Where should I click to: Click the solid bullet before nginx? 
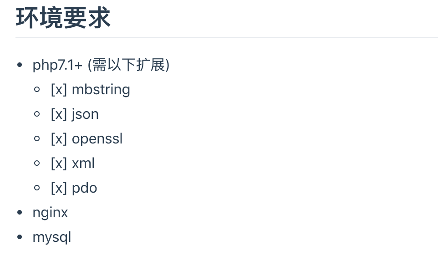[x=19, y=213]
